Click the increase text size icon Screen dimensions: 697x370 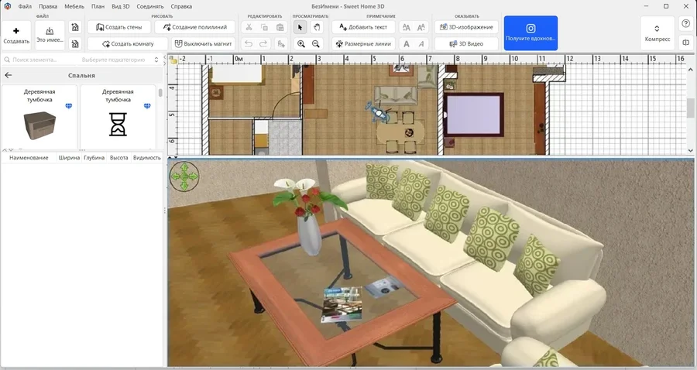pos(407,27)
